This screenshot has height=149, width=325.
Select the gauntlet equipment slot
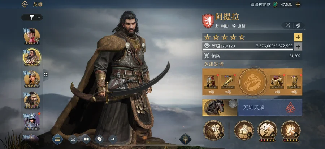[x=227, y=82]
